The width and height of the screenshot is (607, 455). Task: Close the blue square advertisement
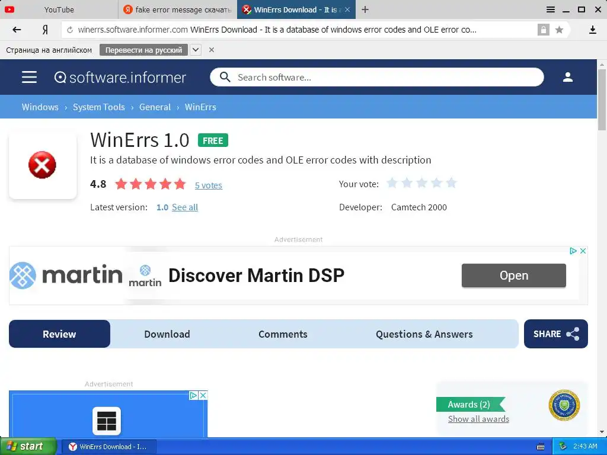point(203,395)
